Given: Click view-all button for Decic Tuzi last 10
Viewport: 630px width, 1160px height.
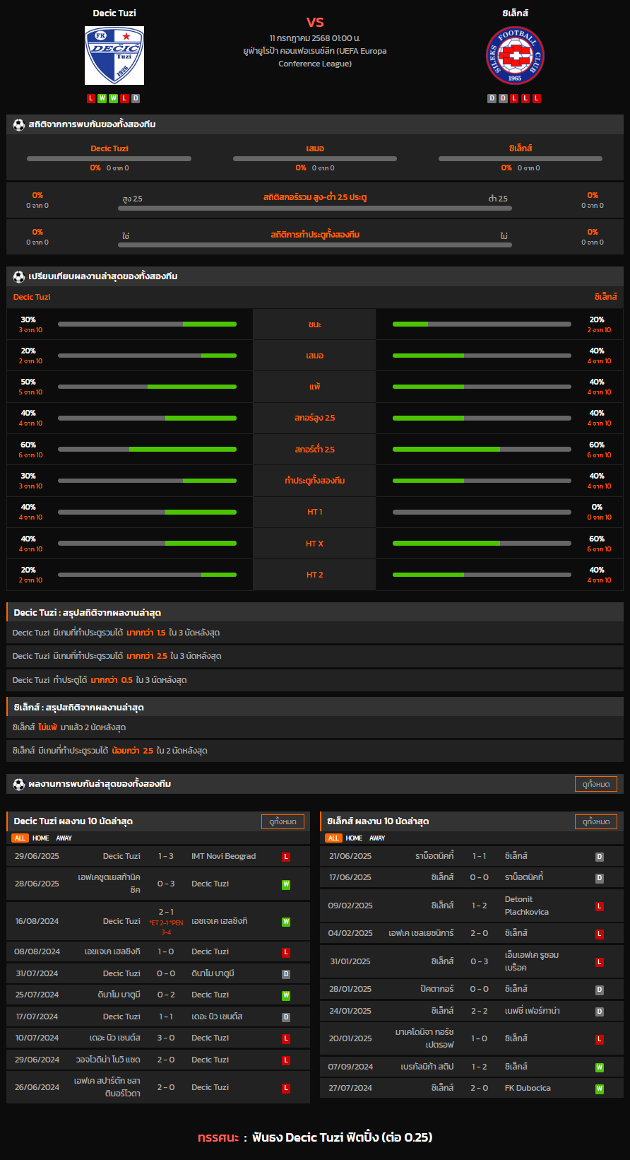Looking at the screenshot, I should (283, 821).
